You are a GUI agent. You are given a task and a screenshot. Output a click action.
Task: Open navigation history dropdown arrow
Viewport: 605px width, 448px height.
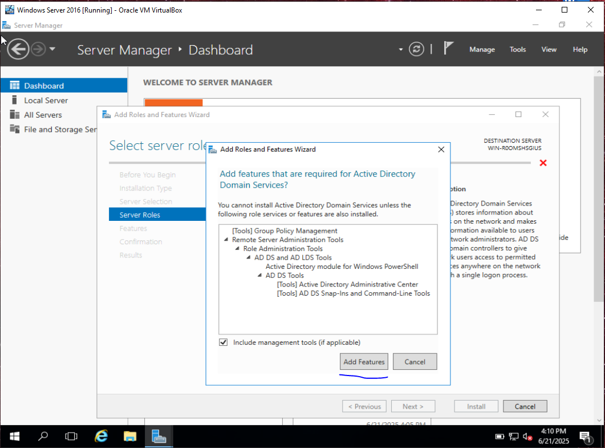tap(52, 49)
